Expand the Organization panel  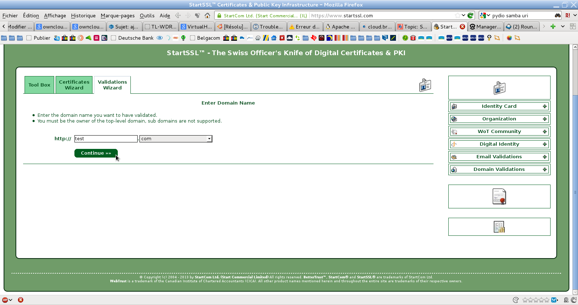tap(499, 119)
